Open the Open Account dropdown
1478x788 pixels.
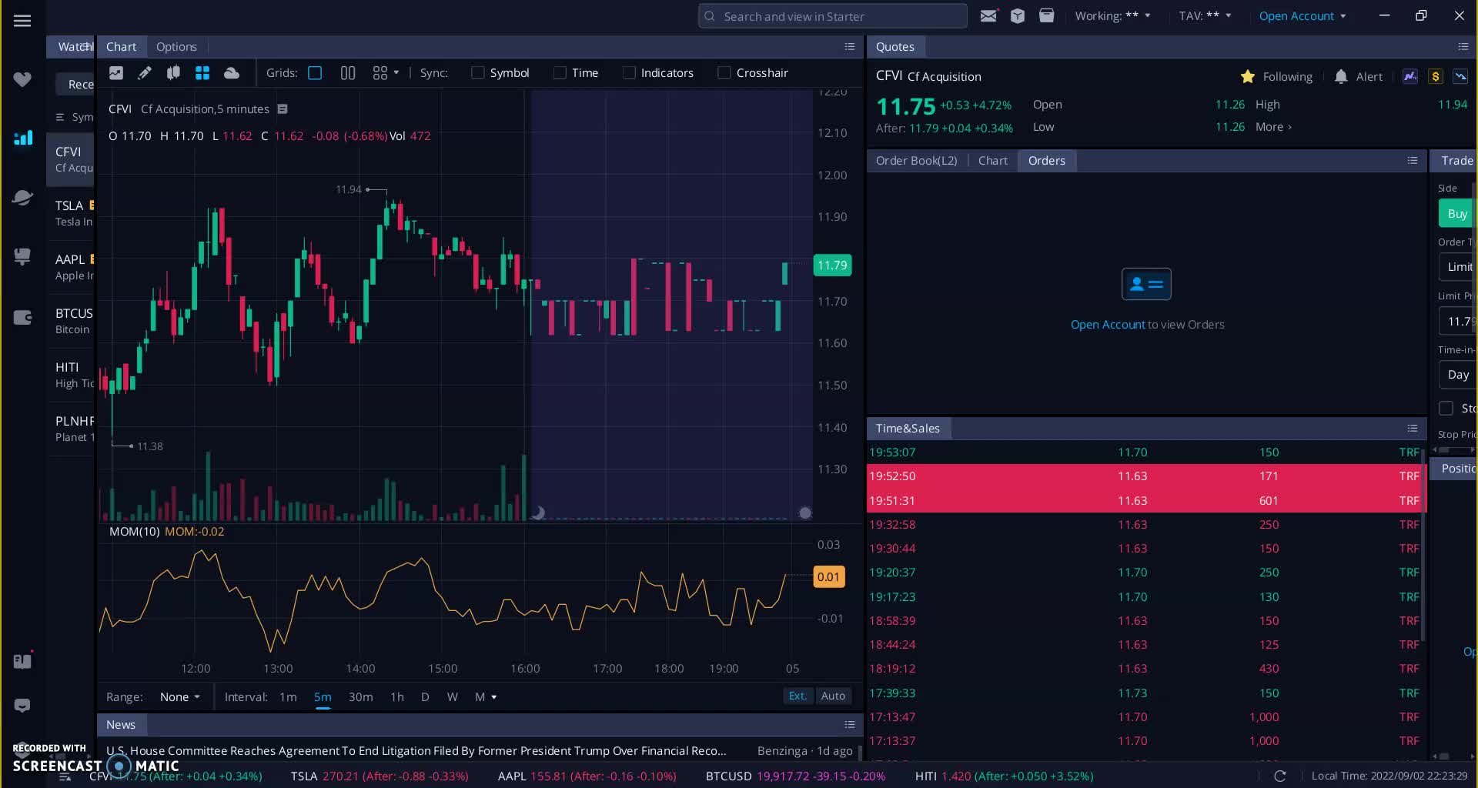point(1302,16)
